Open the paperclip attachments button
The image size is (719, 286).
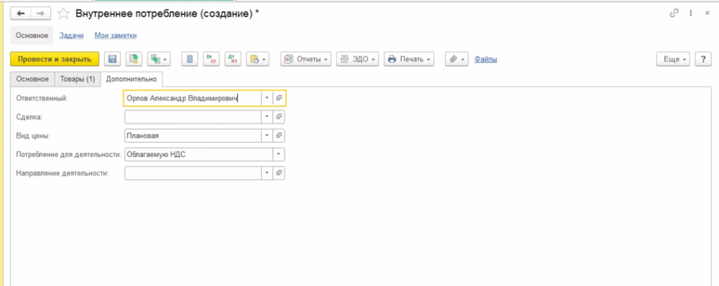[457, 60]
